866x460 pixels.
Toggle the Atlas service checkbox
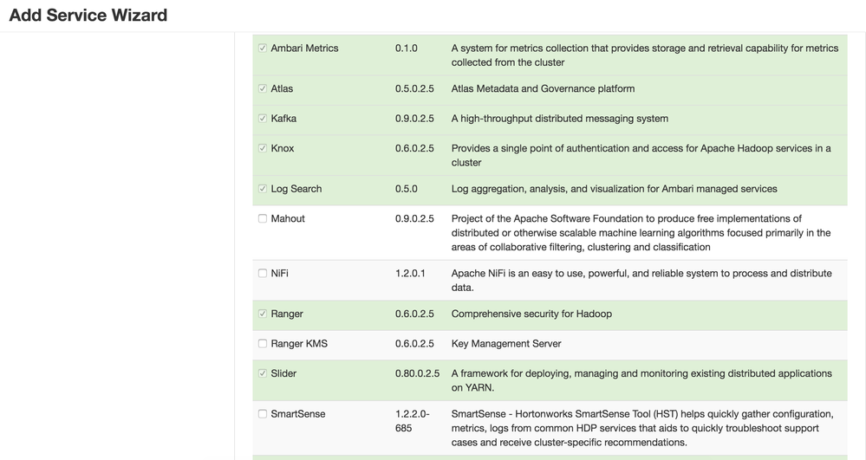pos(263,88)
